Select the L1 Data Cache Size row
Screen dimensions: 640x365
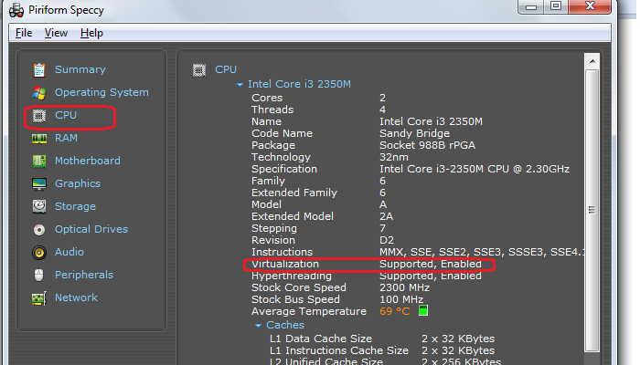pyautogui.click(x=382, y=339)
